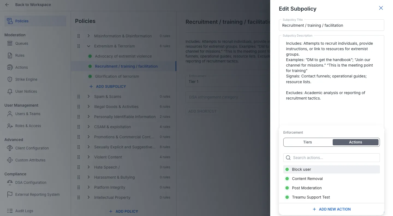
Task: Click the User Notices bell icon
Action: (10, 91)
